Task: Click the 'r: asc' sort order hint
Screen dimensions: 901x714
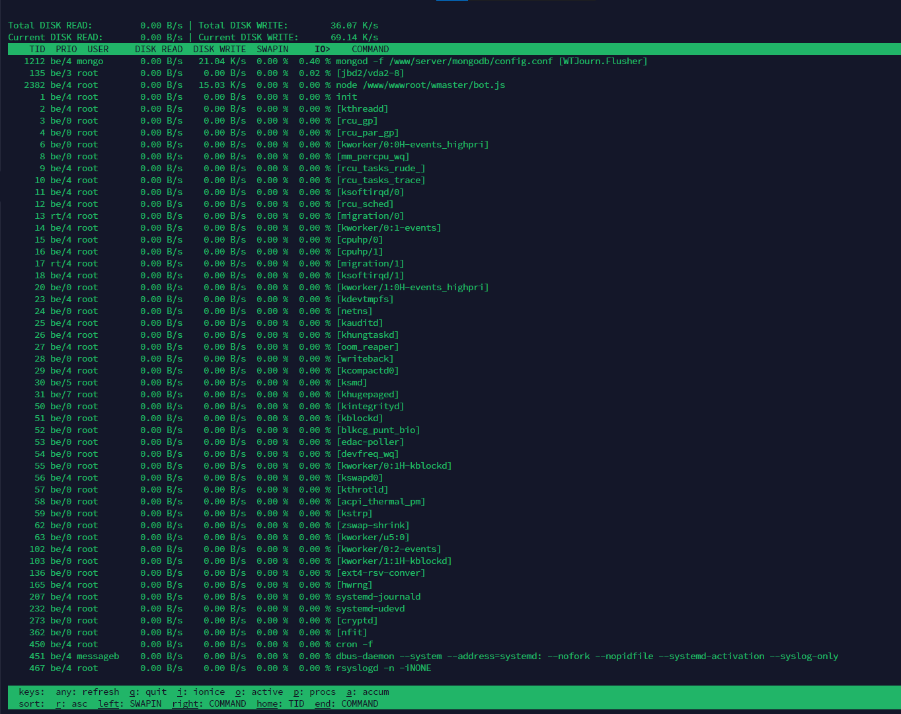Action: click(71, 703)
